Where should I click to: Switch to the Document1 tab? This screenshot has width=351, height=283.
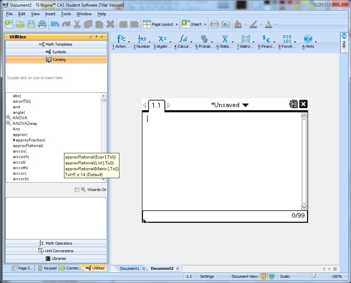tap(129, 268)
